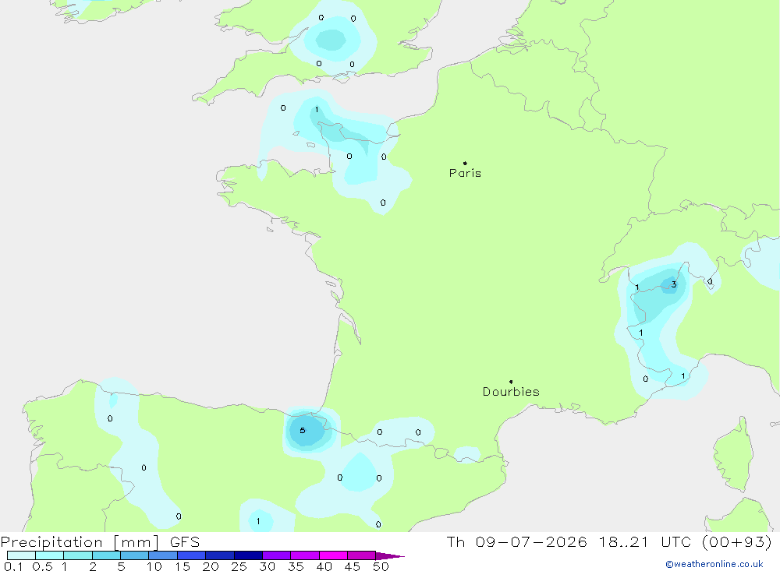Pick the 40–45 bright magenta legend swatch
The image size is (780, 571).
pos(333,555)
